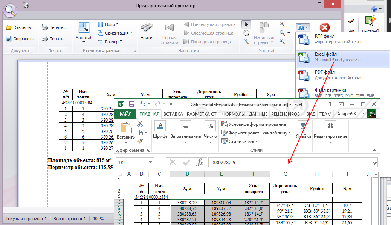
Task: Open the Масштаб page scale menu
Action: tap(84, 33)
